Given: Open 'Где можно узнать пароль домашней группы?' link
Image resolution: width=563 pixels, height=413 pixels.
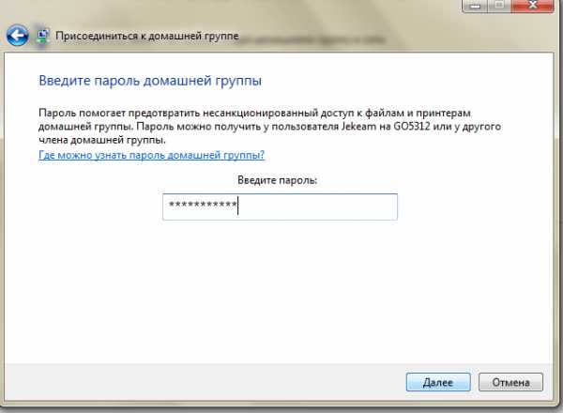Looking at the screenshot, I should point(151,155).
